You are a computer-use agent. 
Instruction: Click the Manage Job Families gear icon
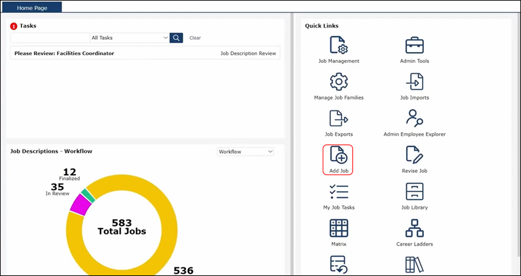click(338, 82)
